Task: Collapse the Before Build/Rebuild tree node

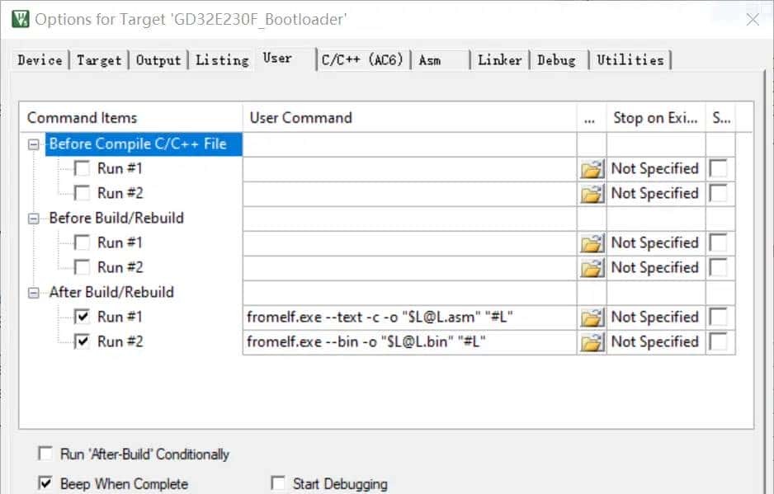Action: coord(34,219)
